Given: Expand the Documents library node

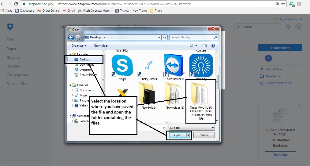Looking at the screenshot, I should [x=73, y=90].
